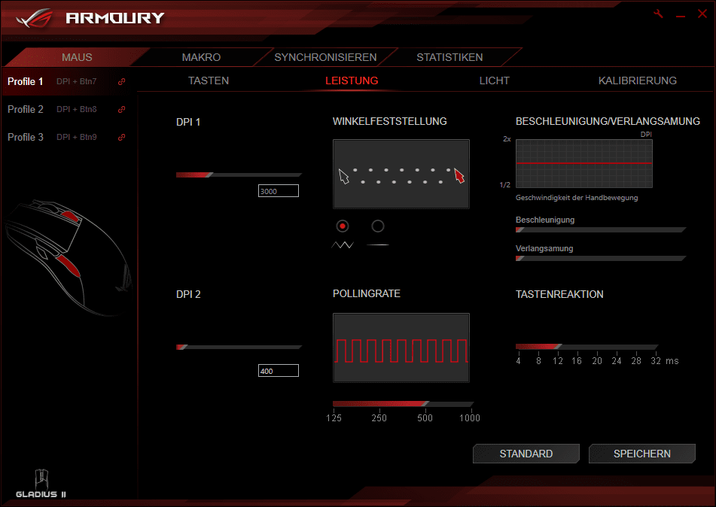Screen dimensions: 716x507
Task: Click the 16 ms response mark
Action: (x=577, y=361)
